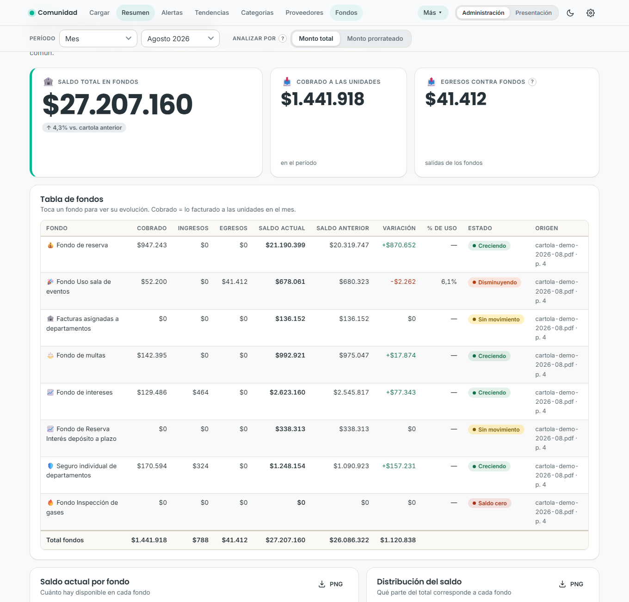Image resolution: width=629 pixels, height=602 pixels.
Task: Click the bank icon in Saldo total card
Action: [48, 82]
